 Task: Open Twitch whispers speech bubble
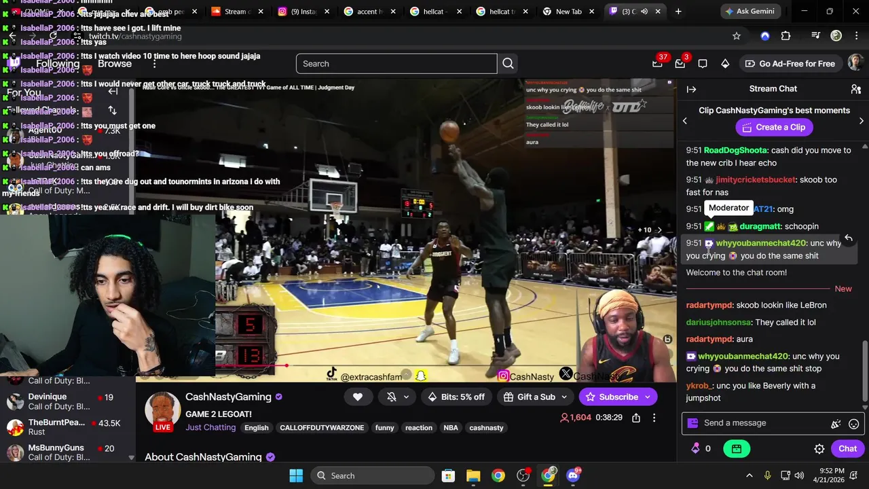coord(703,64)
